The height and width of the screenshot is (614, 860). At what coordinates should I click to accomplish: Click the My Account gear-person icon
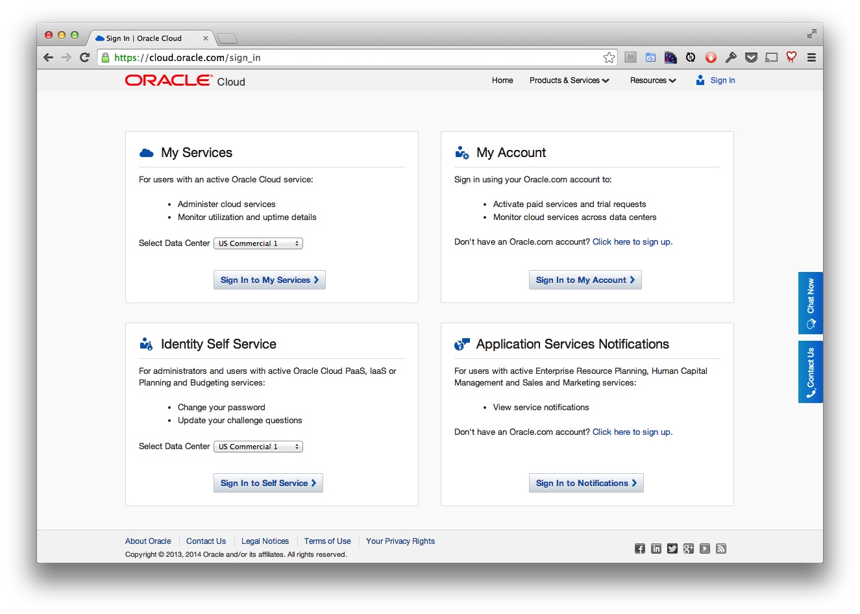(x=462, y=153)
